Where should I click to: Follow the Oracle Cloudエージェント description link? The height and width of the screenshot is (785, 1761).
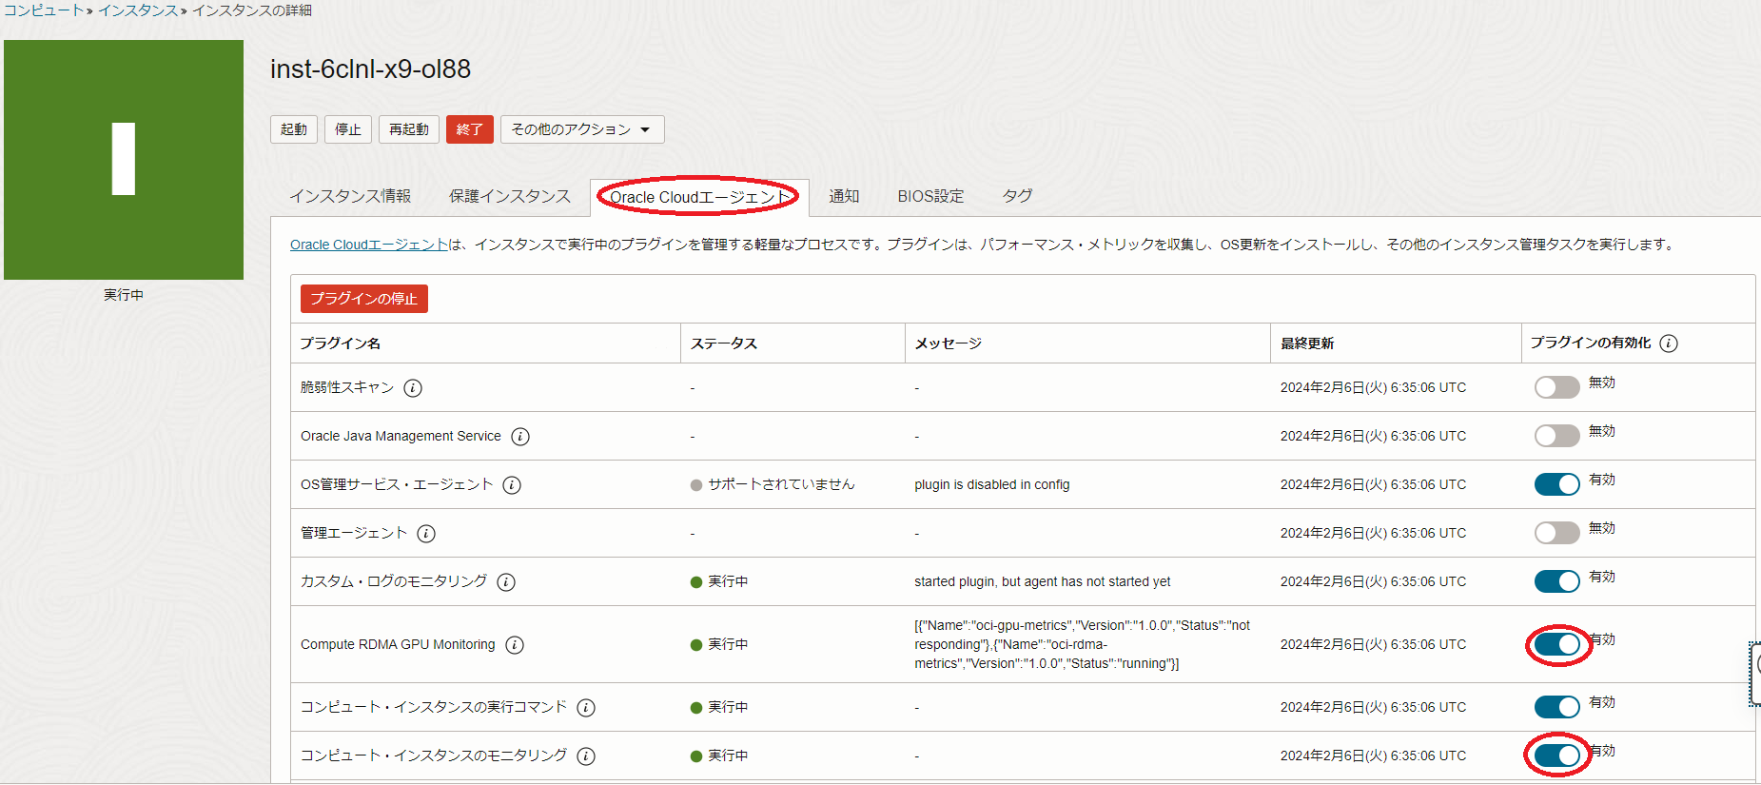point(368,245)
